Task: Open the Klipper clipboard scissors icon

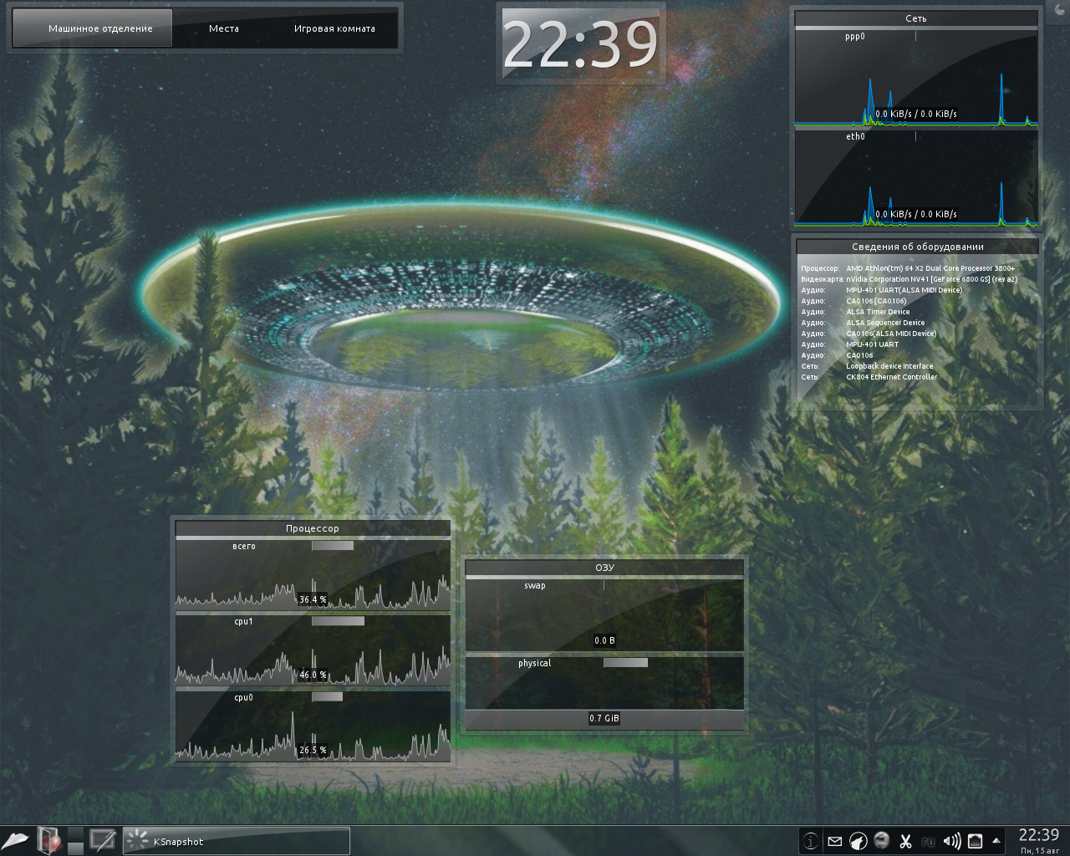Action: 905,841
